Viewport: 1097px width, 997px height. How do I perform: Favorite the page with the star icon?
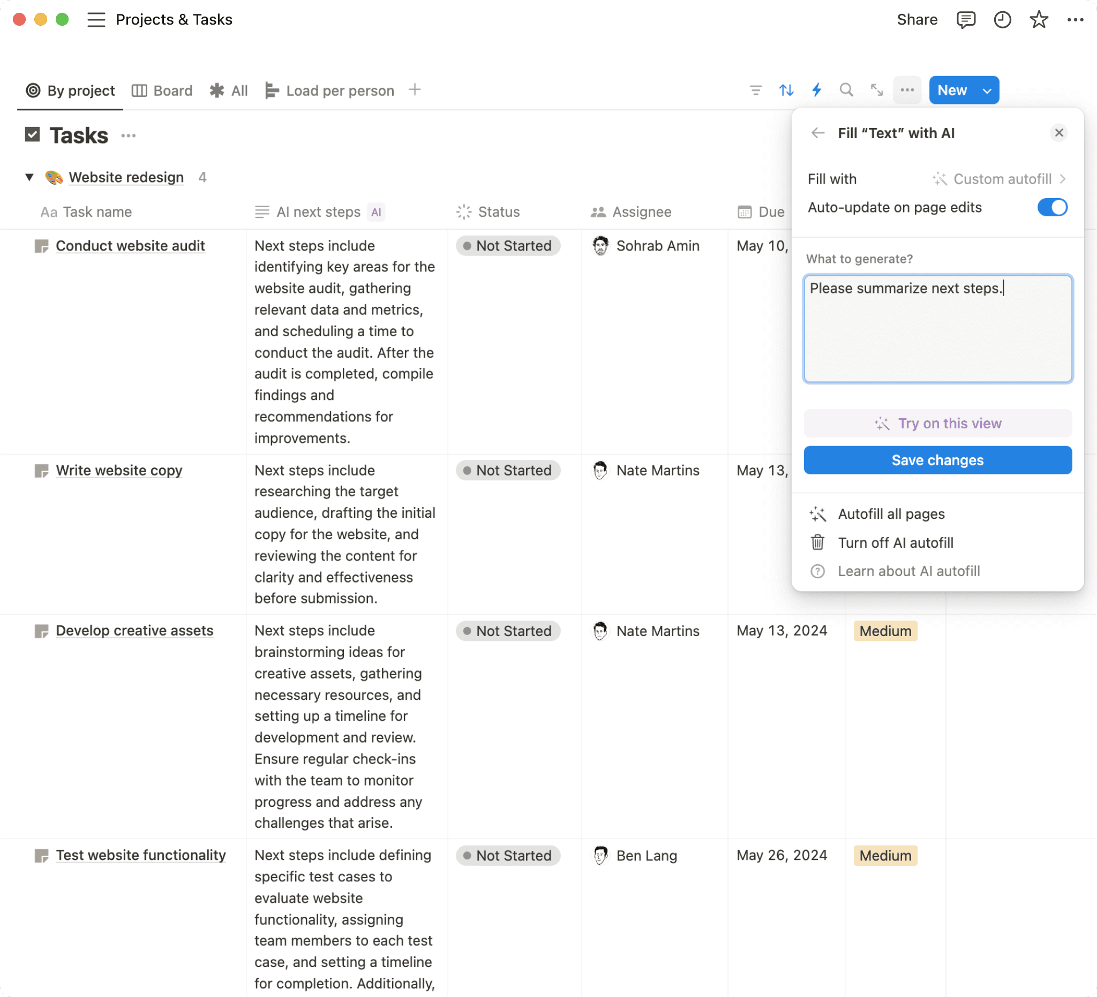tap(1039, 20)
